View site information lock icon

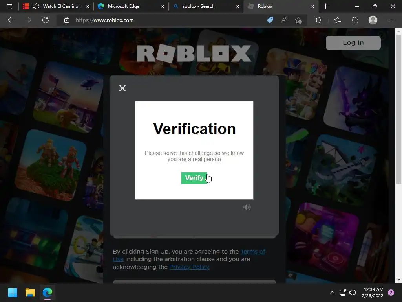[67, 20]
